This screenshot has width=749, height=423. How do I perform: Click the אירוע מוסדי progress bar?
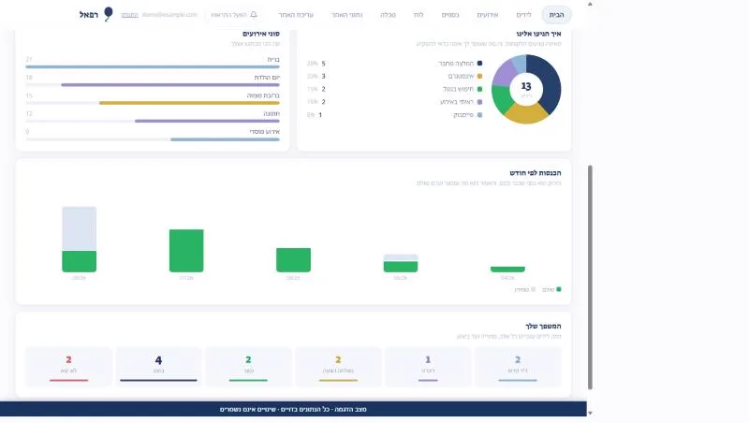(153, 139)
